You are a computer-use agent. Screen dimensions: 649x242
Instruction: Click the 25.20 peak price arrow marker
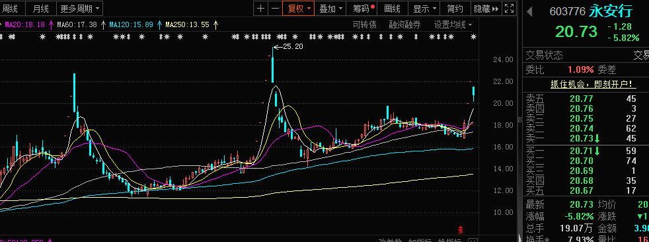click(x=289, y=46)
